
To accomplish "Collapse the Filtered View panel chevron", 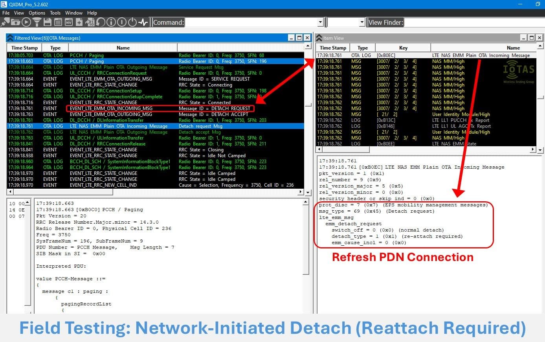I will [x=10, y=38].
